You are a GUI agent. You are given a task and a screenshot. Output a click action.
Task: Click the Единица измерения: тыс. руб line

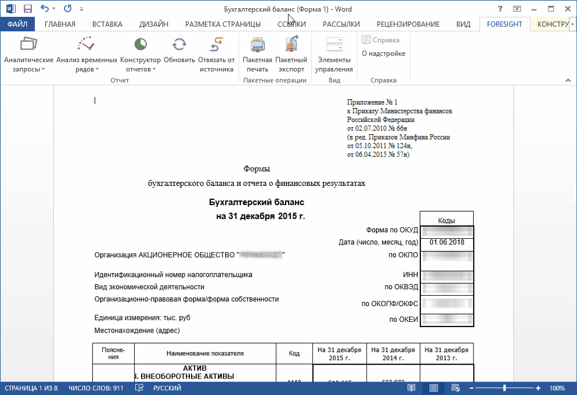click(142, 318)
